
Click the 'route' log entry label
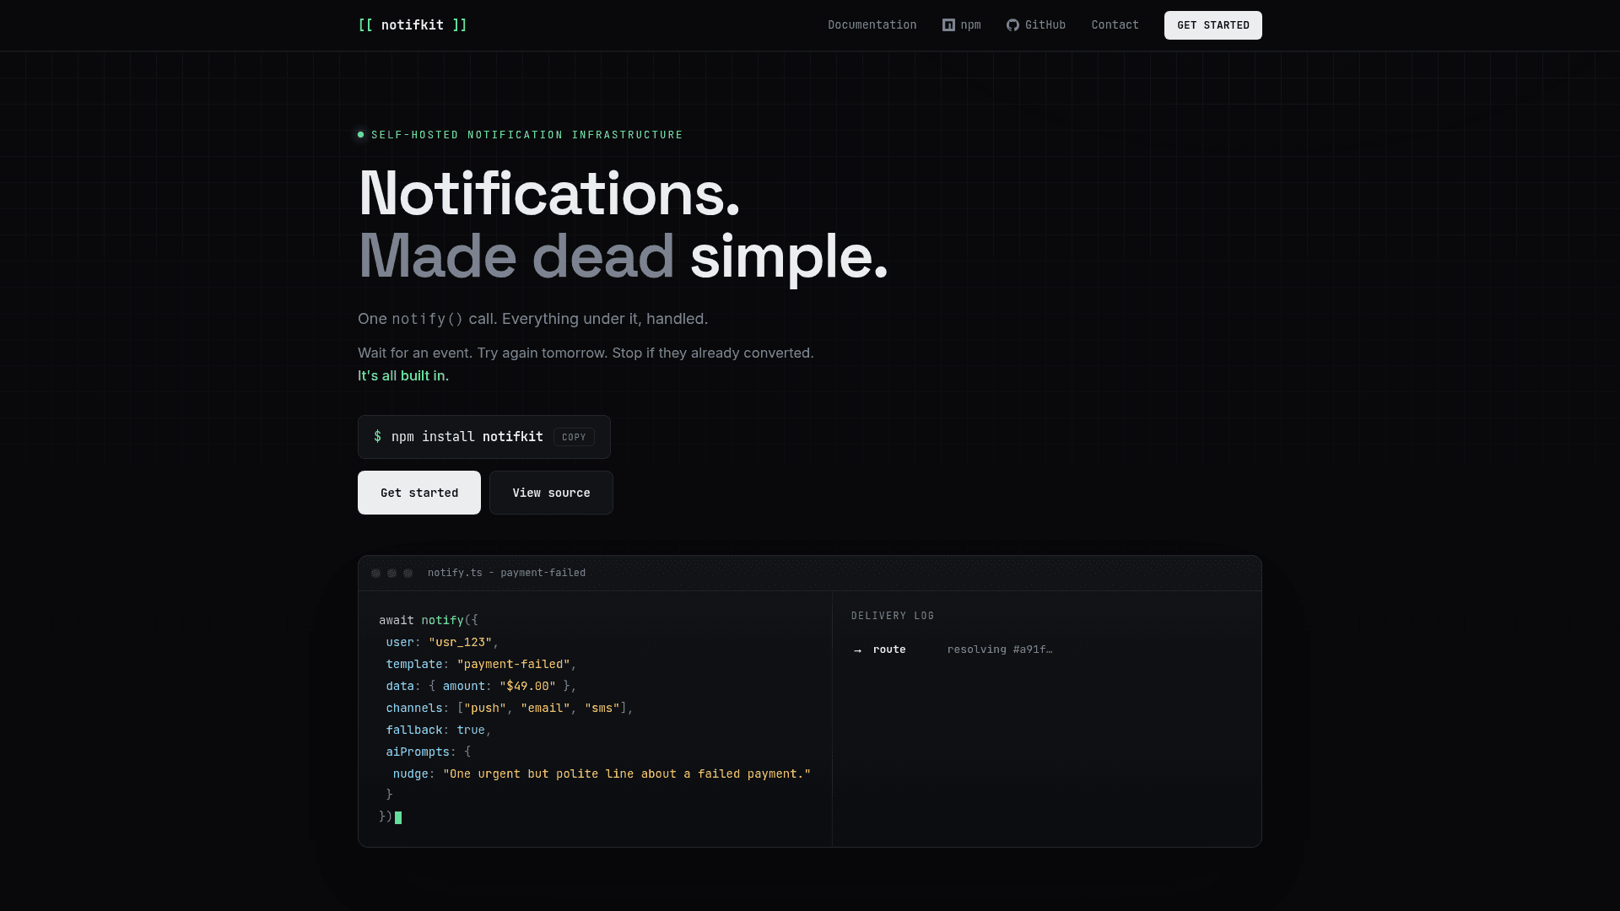(x=889, y=650)
